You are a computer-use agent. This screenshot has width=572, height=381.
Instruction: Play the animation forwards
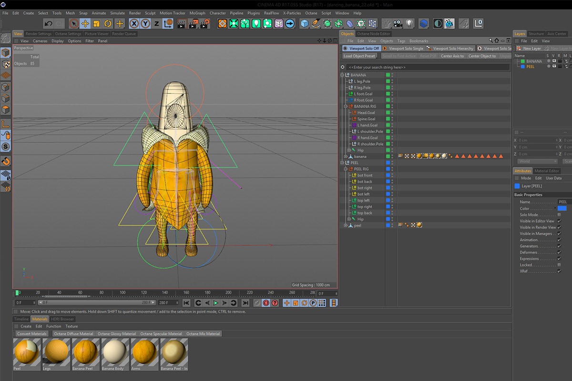215,303
